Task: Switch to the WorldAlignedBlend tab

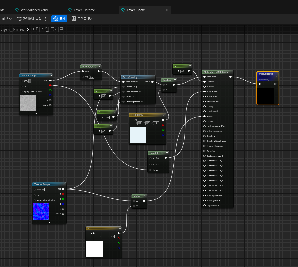Action: pyautogui.click(x=34, y=10)
